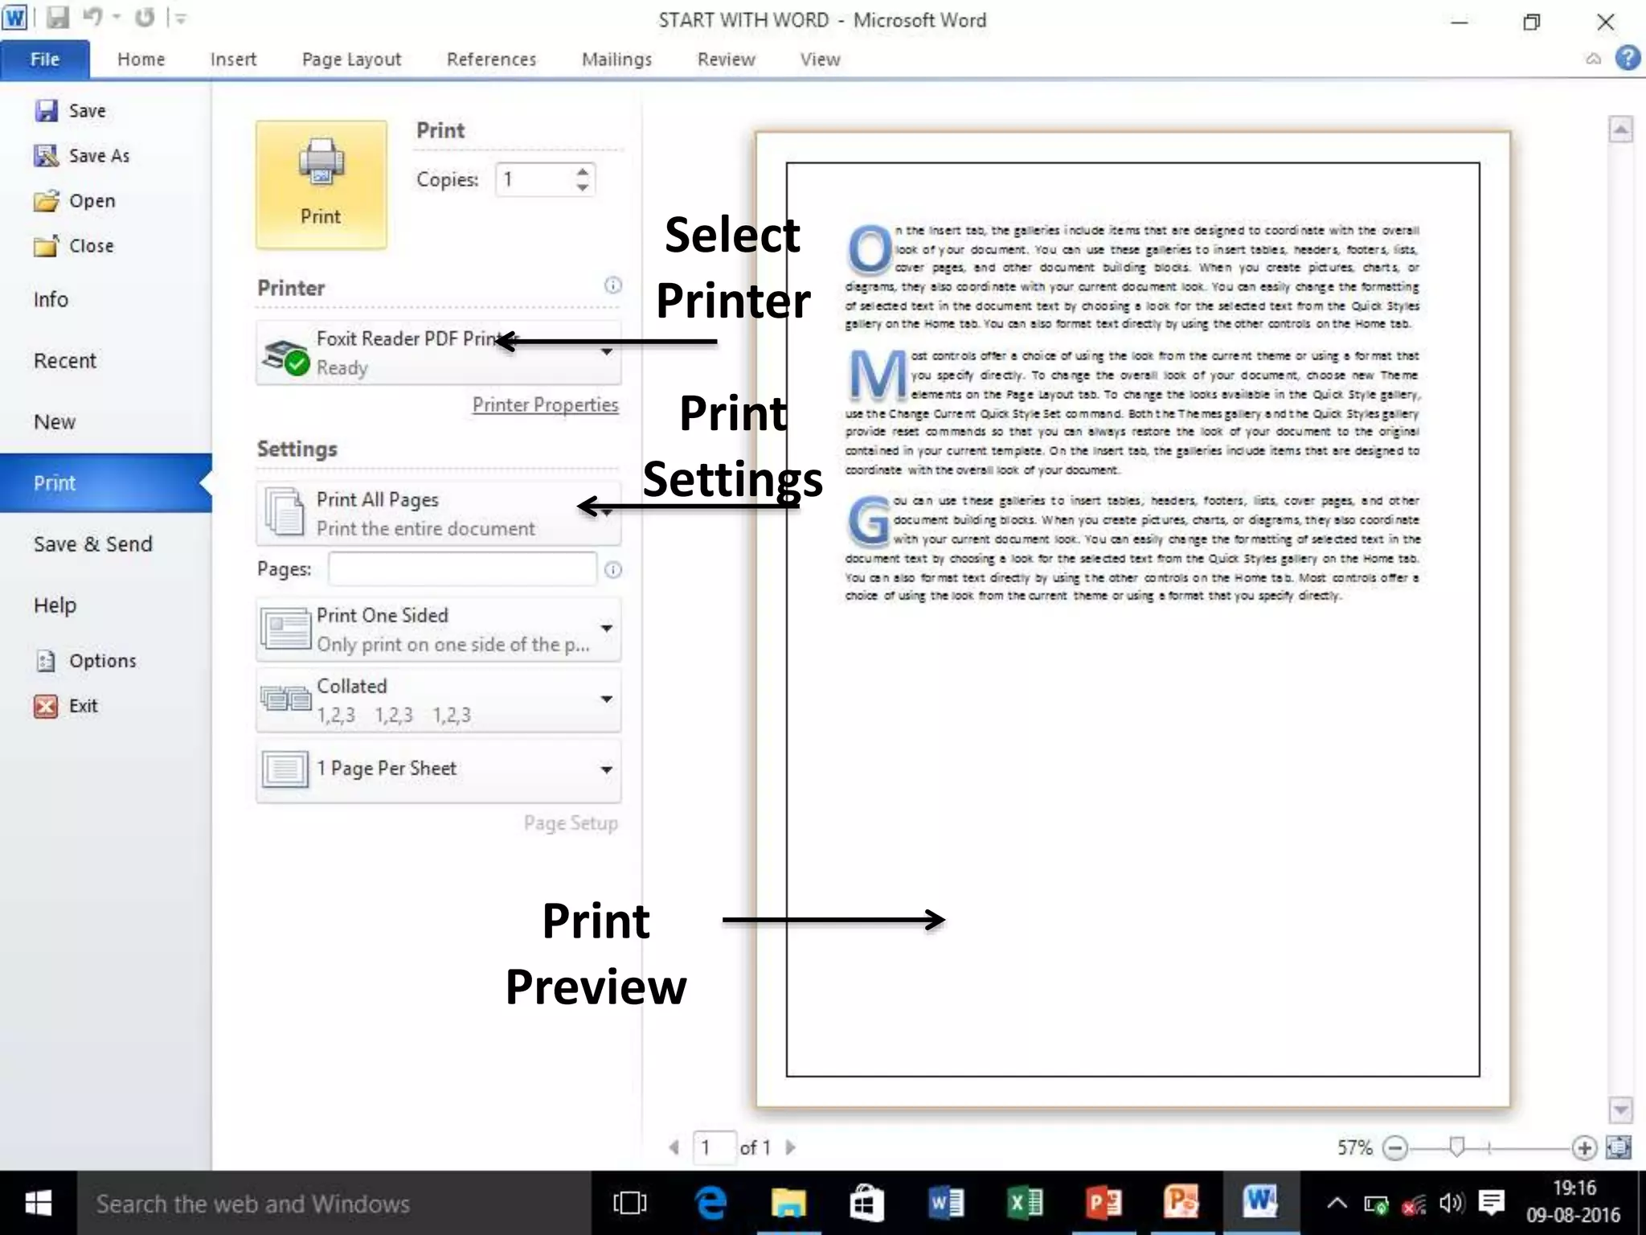Select Recent in Backstage menu
The width and height of the screenshot is (1646, 1235).
tap(64, 360)
